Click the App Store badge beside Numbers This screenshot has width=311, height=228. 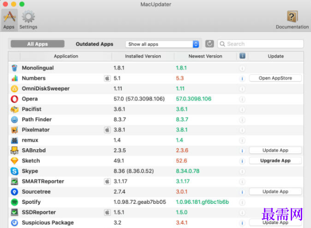107,78
